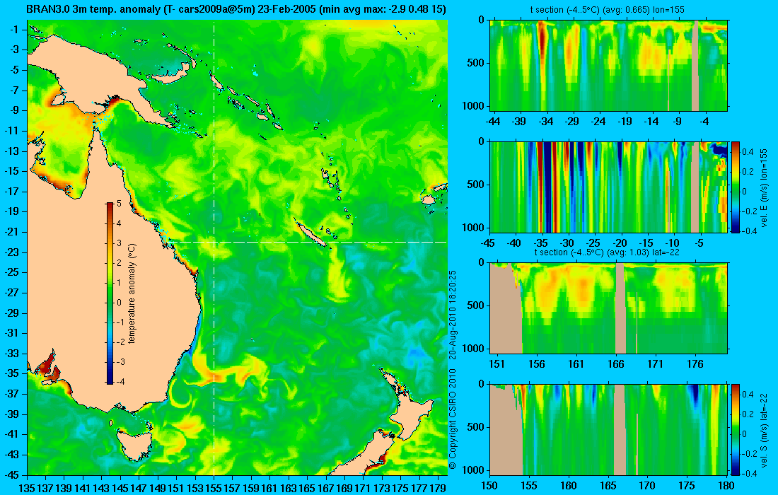Click the '20-Aug-2010 18:20:25' timestamp
Viewport: 778px width, 495px height.
pos(452,315)
